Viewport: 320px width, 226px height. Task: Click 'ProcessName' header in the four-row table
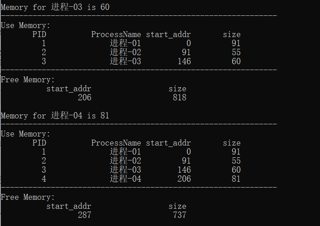116,143
